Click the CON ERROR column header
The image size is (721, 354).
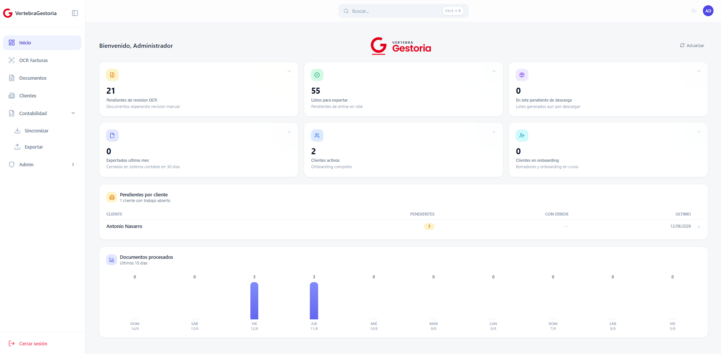coord(556,214)
